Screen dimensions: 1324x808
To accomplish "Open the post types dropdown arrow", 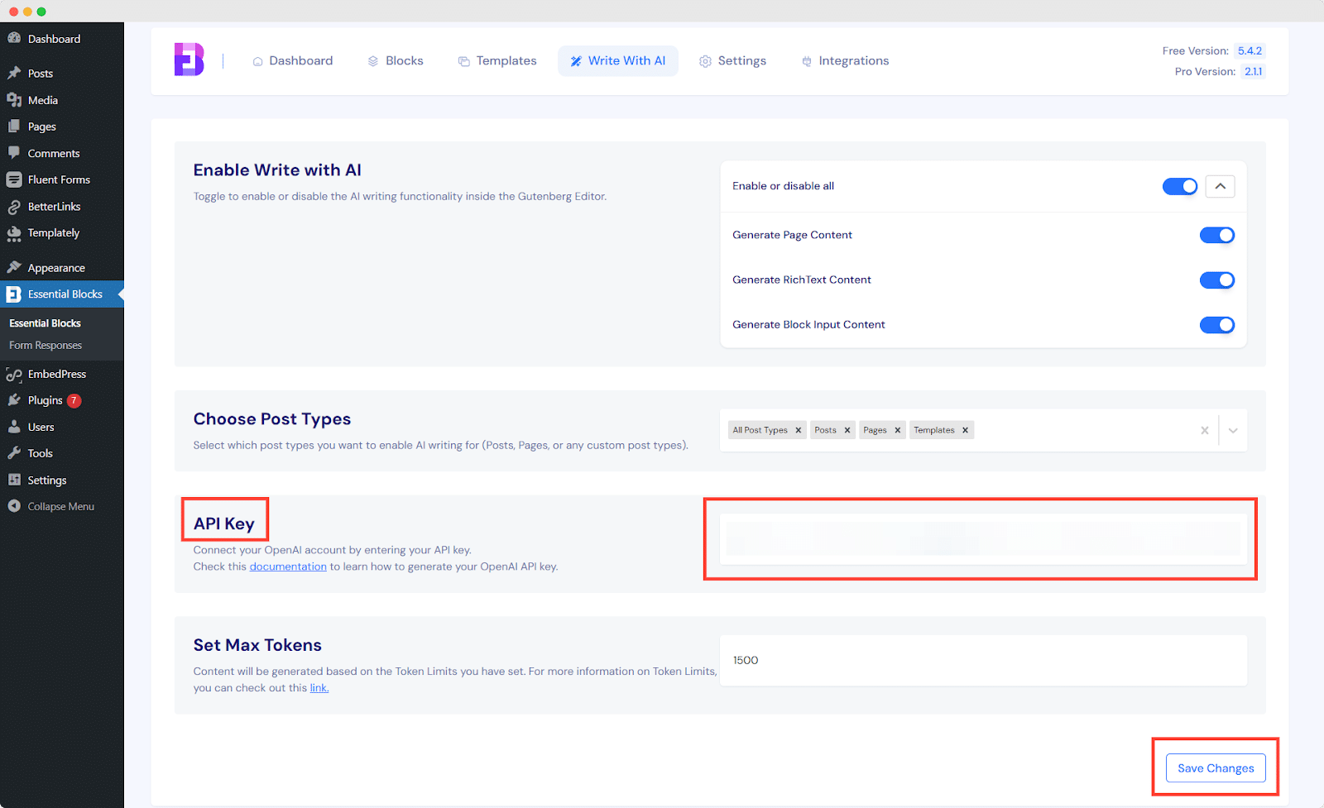I will 1233,430.
